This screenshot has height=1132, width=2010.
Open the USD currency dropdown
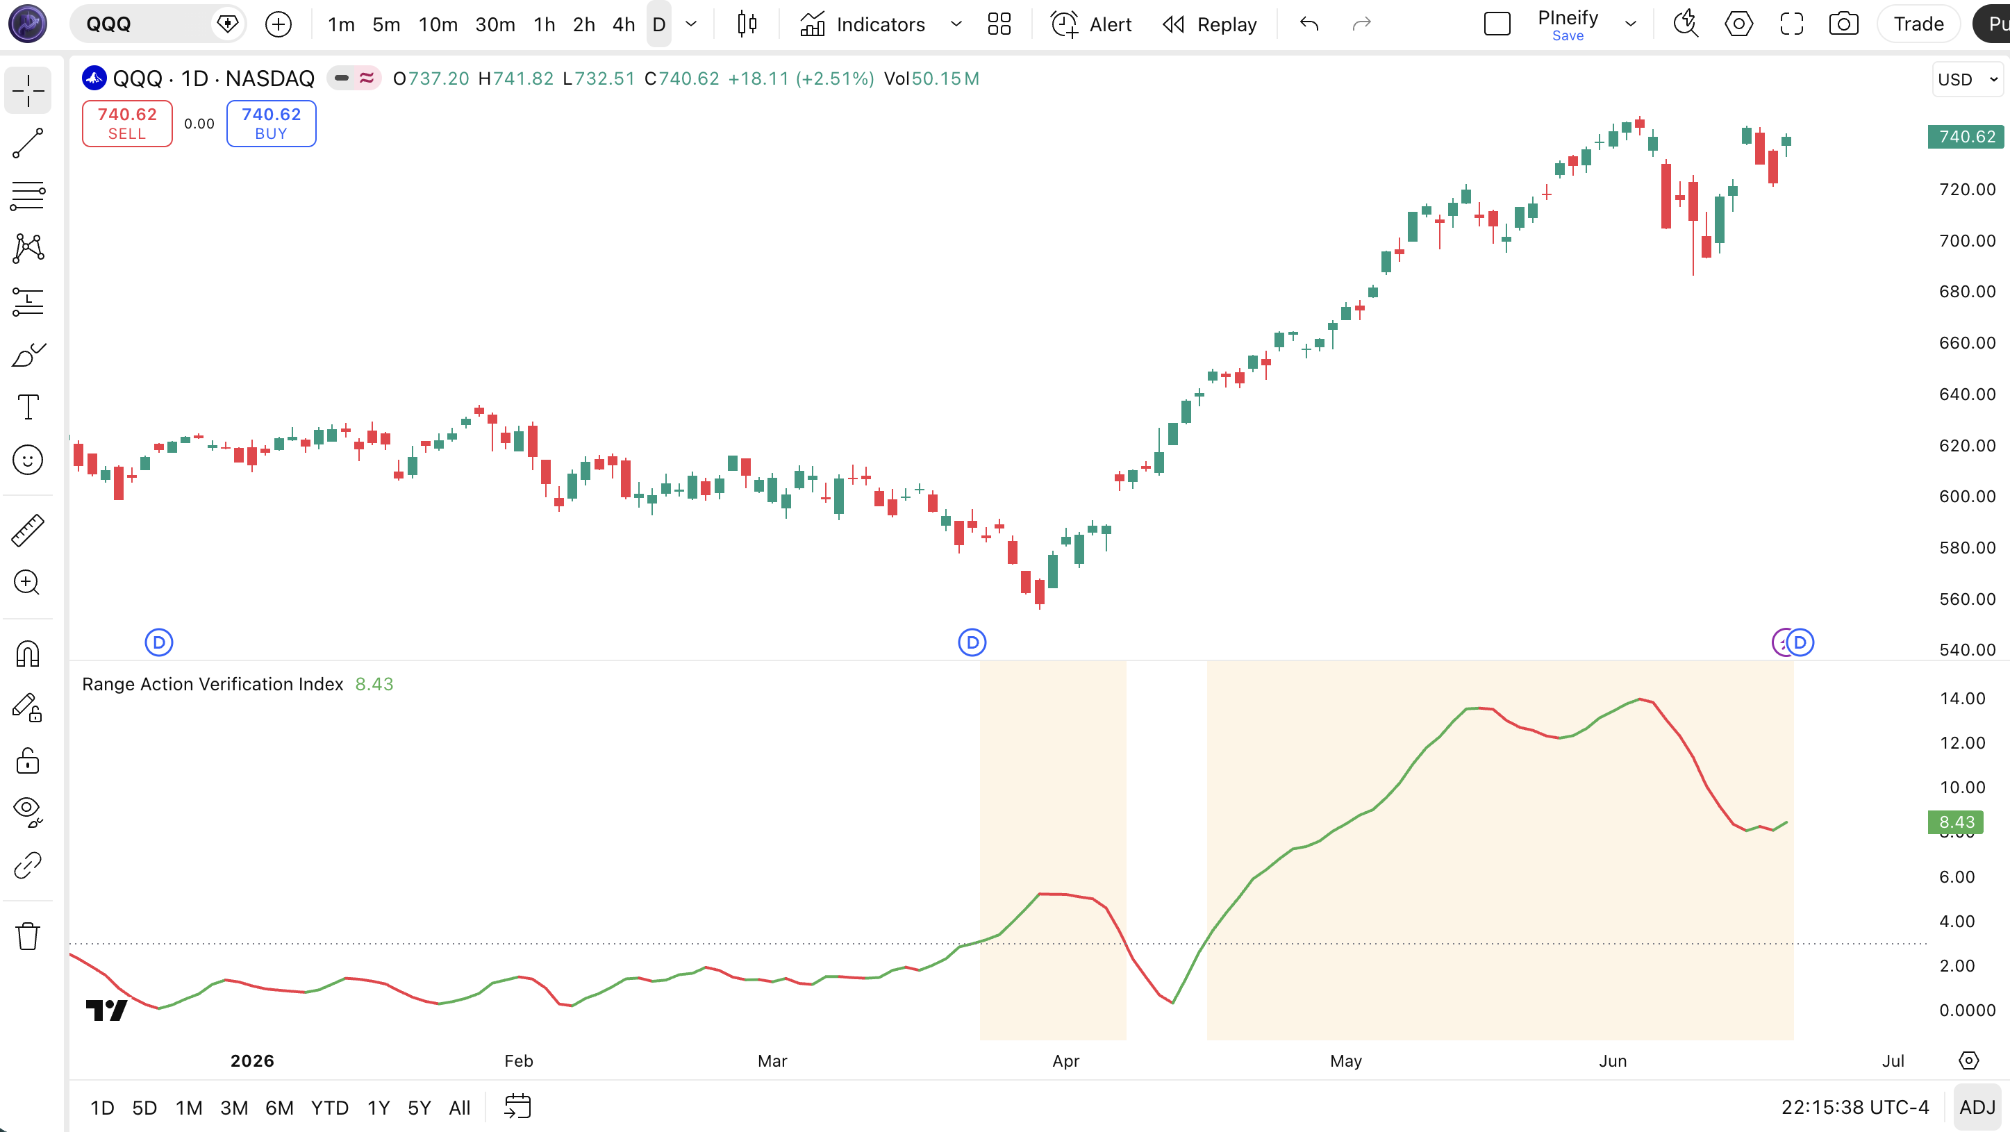(x=1968, y=80)
